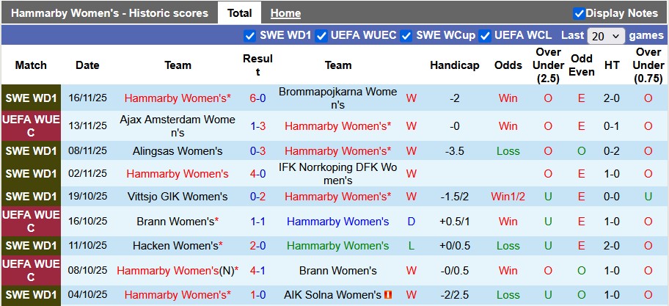Click the 4-1 result versus Brann
This screenshot has height=306, width=669.
[x=257, y=271]
